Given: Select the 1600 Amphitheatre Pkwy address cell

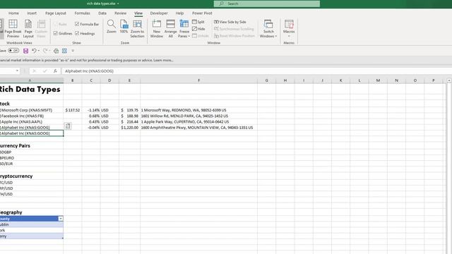Looking at the screenshot, I should point(199,127).
